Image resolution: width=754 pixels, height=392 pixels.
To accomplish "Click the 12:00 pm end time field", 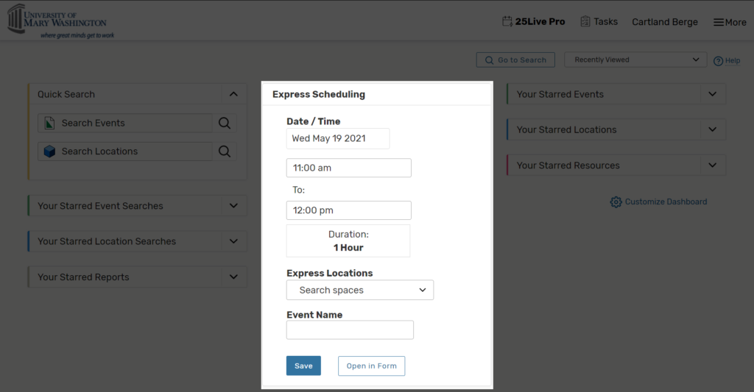I will tap(348, 210).
